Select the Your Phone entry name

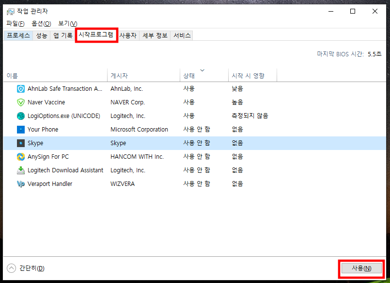pyautogui.click(x=43, y=130)
